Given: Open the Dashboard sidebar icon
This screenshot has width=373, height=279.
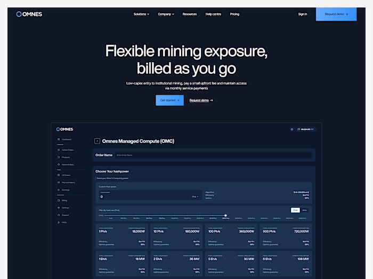Looking at the screenshot, I should click(x=59, y=139).
